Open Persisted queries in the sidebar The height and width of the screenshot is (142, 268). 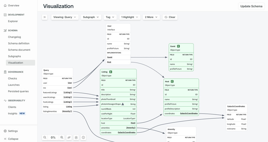click(18, 91)
